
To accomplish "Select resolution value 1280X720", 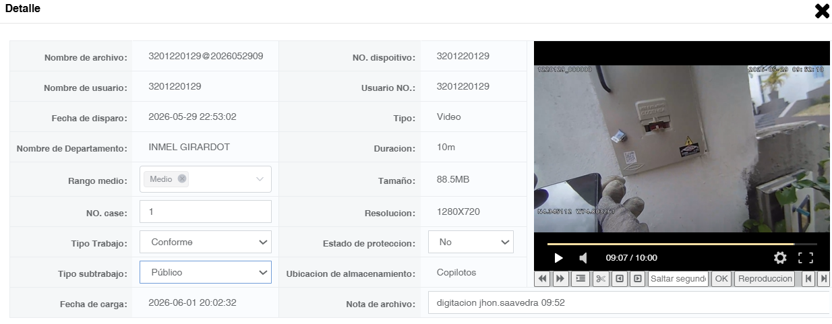I will (x=458, y=212).
